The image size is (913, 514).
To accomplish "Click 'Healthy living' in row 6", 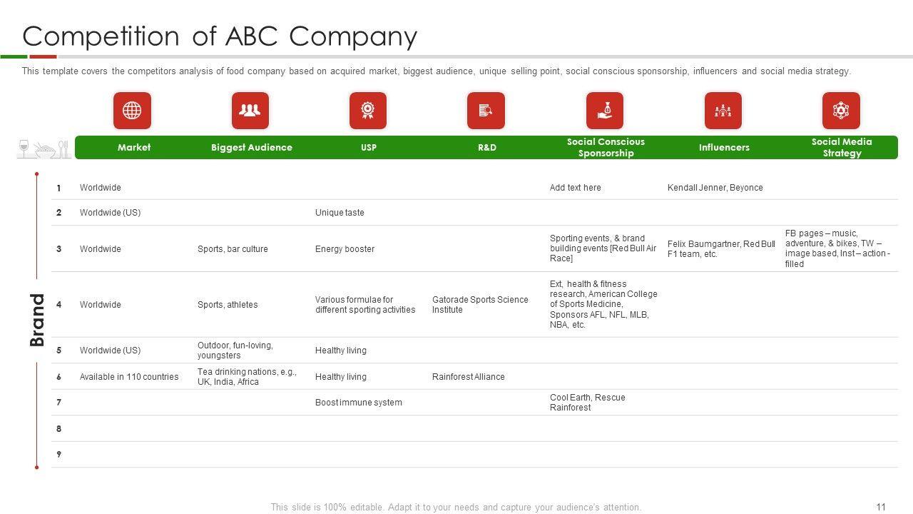I will [x=341, y=377].
